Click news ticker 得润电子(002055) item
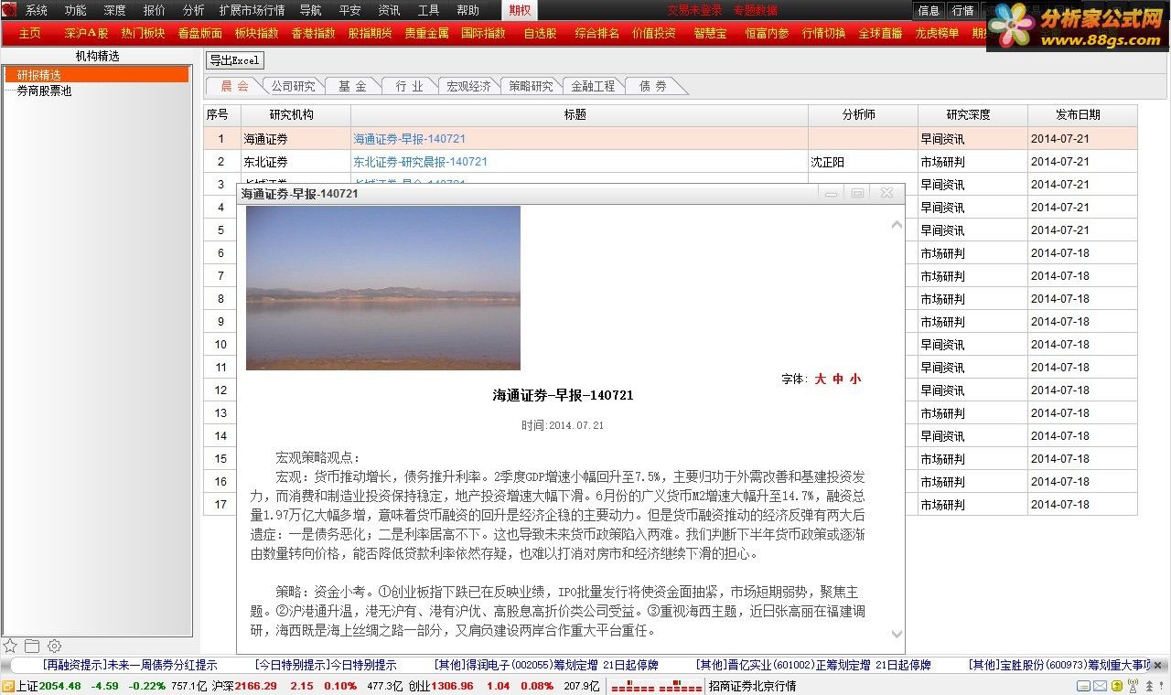Image resolution: width=1171 pixels, height=695 pixels. 547,665
